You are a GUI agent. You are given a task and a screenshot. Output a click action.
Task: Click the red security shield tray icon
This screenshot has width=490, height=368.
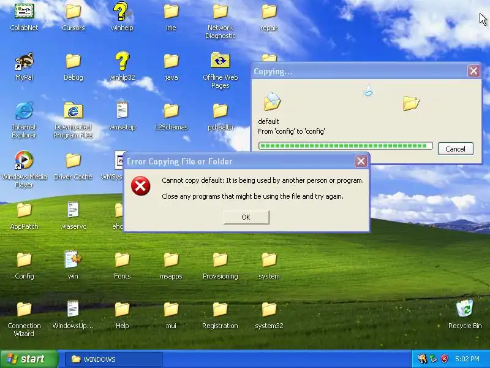tap(445, 359)
